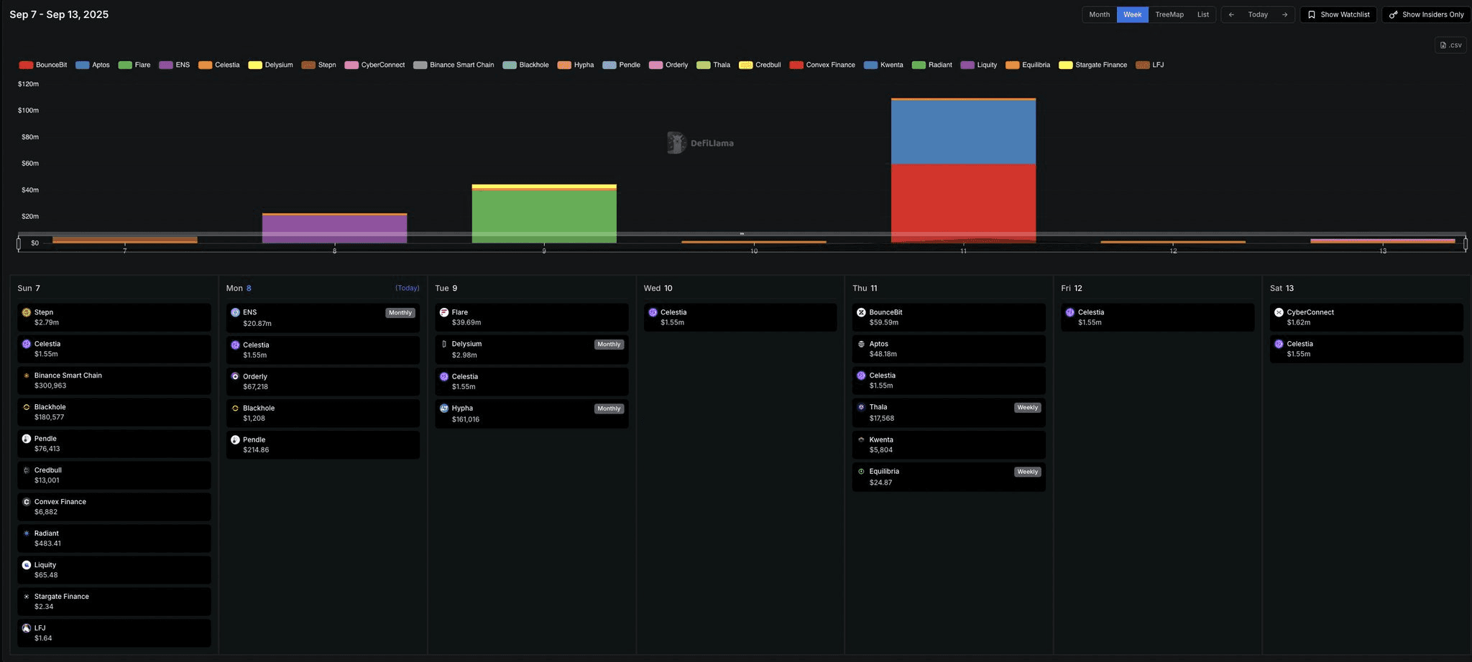Open the Stepn unlock entry on Sunday
The width and height of the screenshot is (1472, 662).
click(x=114, y=317)
